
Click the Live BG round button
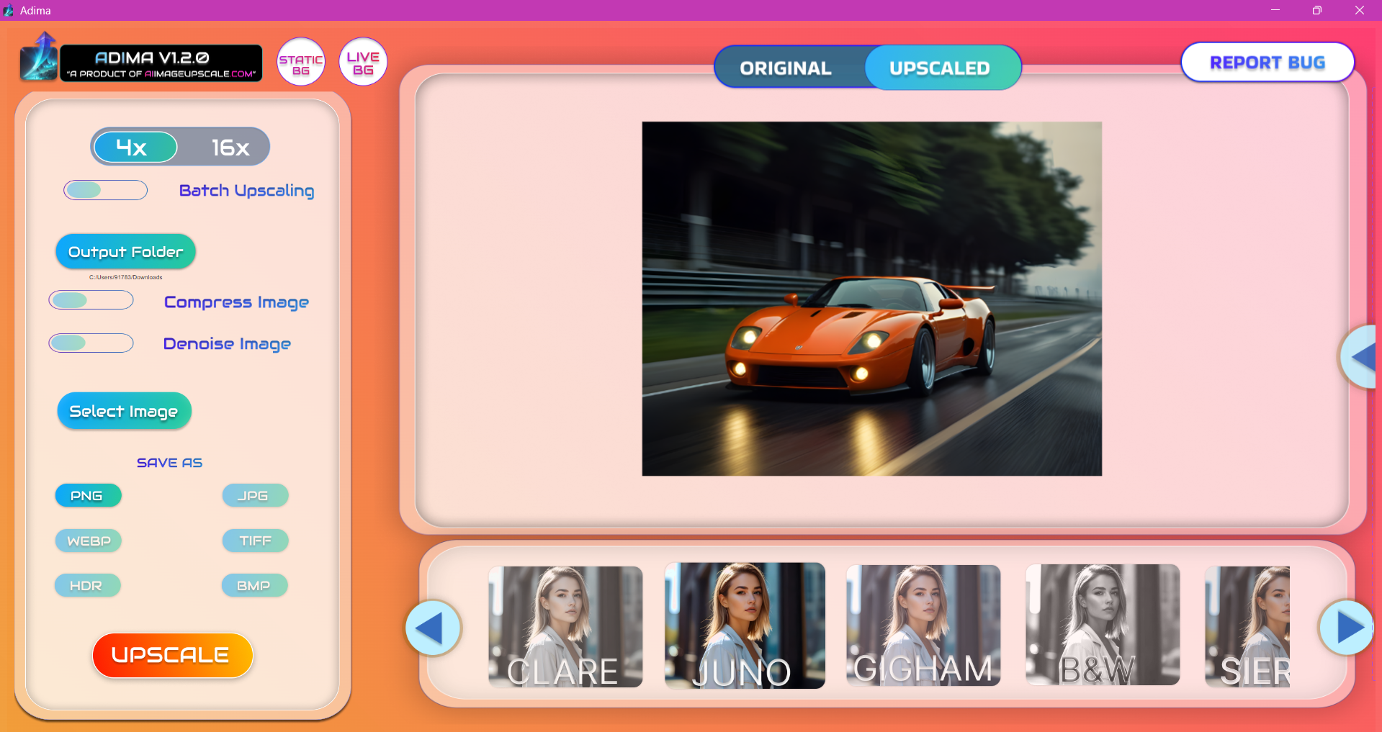(363, 62)
